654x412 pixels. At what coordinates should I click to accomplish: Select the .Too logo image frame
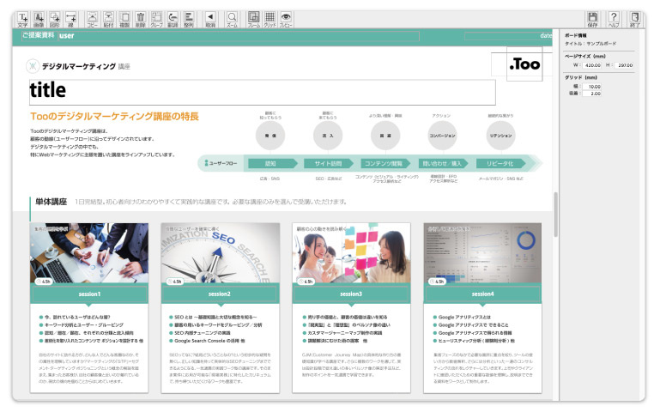(524, 64)
